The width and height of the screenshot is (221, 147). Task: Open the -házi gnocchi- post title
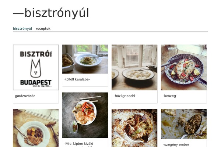125,96
